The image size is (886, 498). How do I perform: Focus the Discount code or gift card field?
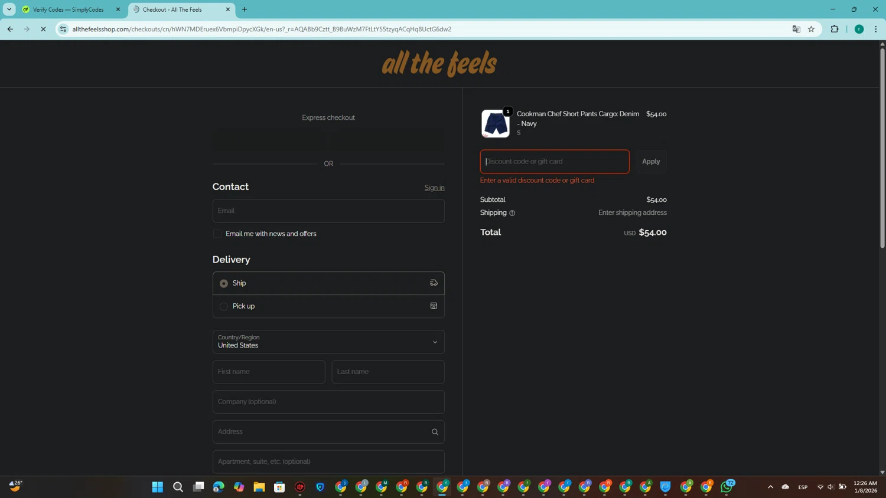[x=555, y=162]
